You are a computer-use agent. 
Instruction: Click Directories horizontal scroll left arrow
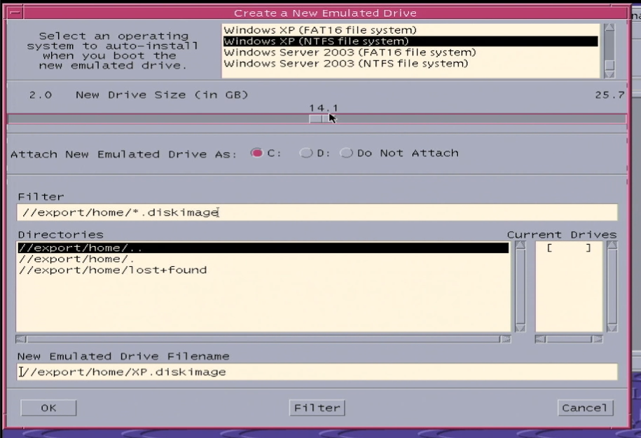tap(21, 339)
